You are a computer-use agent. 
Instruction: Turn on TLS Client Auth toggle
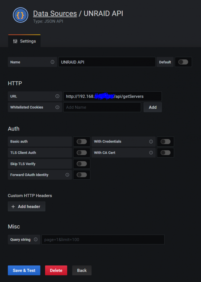click(x=82, y=153)
